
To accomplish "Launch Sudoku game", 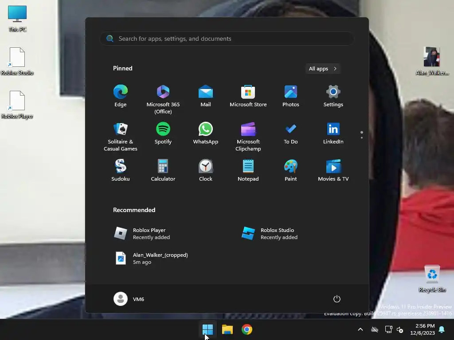I will click(x=121, y=170).
